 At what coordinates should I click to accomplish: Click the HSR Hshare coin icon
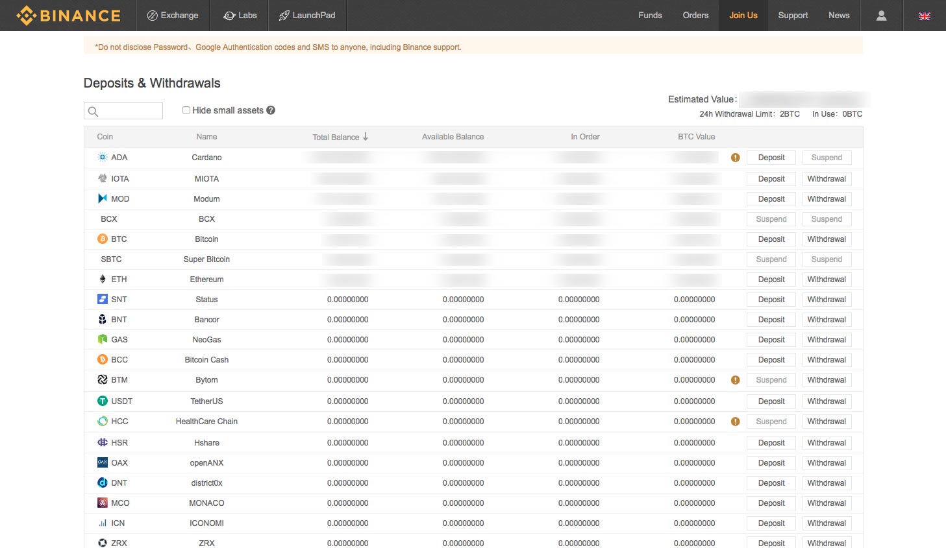102,442
